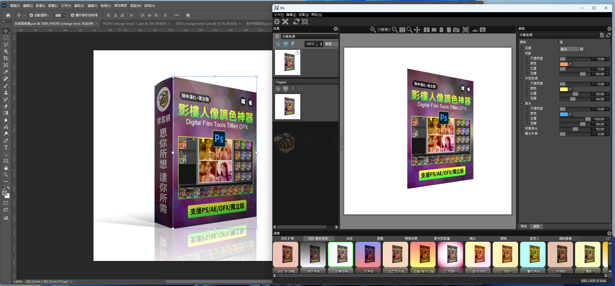Collapse the 高光 parameter group
The width and height of the screenshot is (615, 286).
522,103
